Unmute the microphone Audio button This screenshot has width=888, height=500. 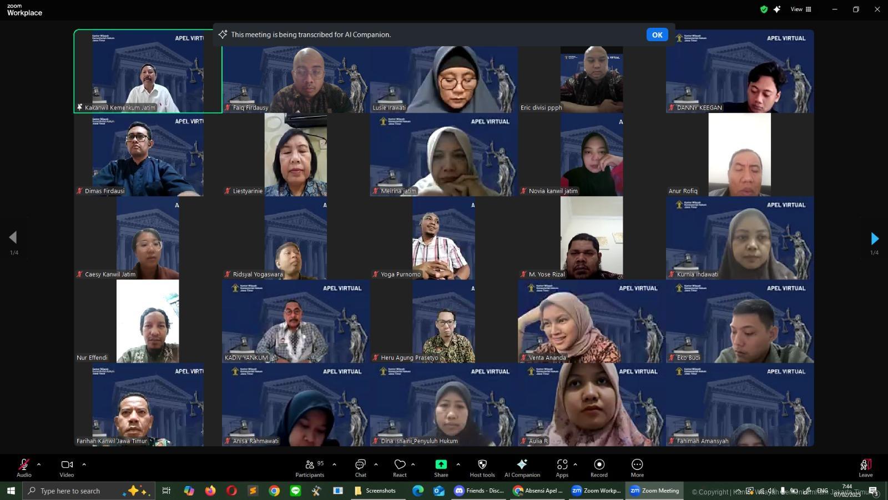(24, 468)
